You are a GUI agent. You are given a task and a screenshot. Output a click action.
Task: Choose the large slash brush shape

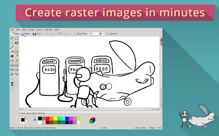coord(12,87)
